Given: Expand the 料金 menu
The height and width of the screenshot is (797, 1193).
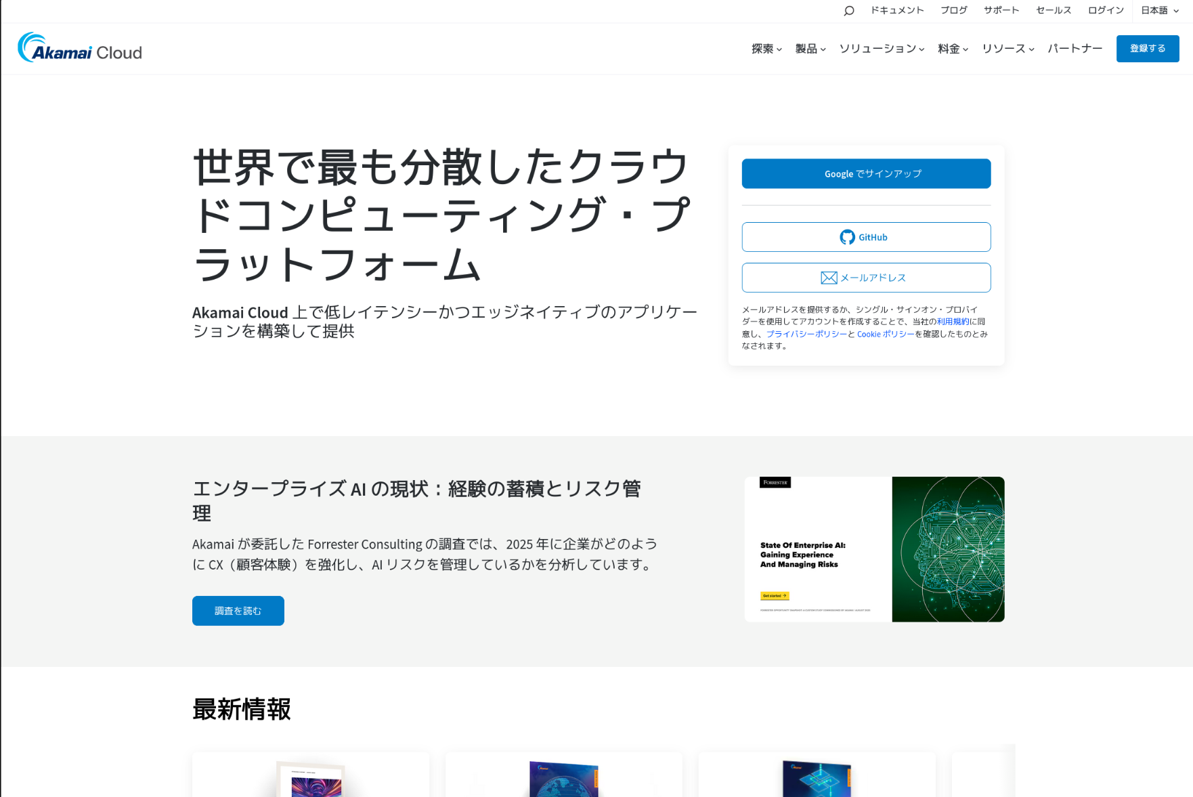Looking at the screenshot, I should [953, 49].
